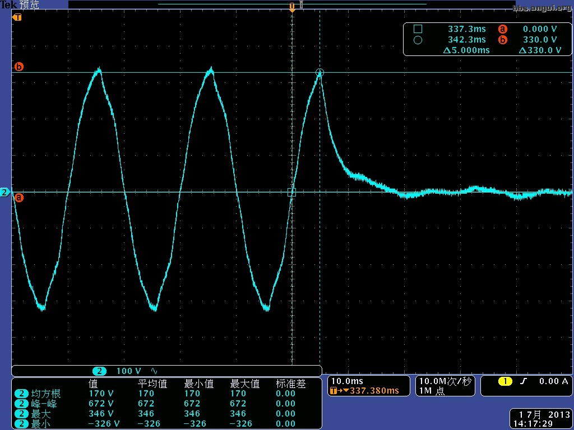Viewport: 574px width, 430px height.
Task: Click the yellow channel 1 trigger source badge
Action: pos(505,381)
